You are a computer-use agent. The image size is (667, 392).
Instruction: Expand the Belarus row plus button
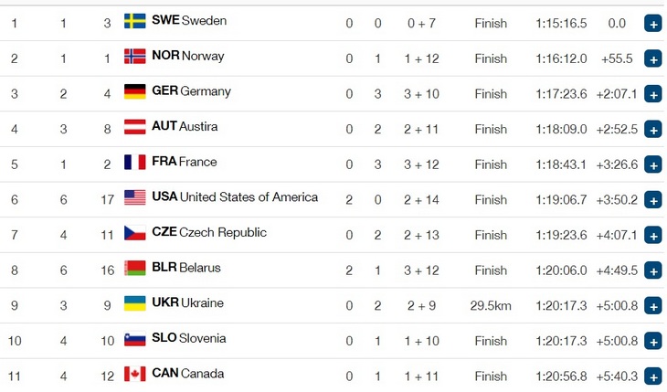click(x=653, y=270)
